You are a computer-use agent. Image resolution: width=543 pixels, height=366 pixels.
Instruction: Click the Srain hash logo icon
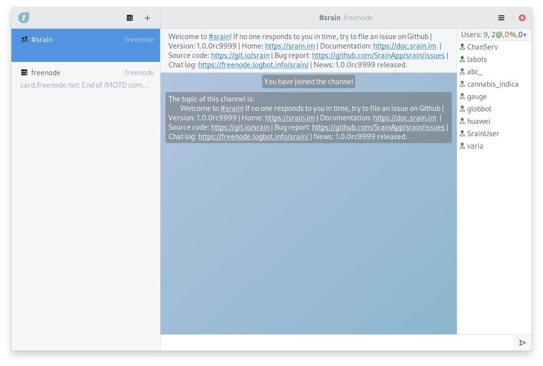24,18
